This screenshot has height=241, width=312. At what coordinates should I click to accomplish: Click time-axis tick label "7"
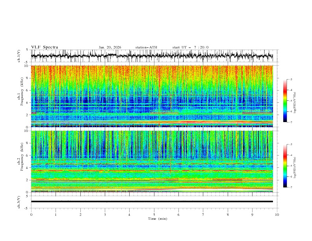click(203, 215)
